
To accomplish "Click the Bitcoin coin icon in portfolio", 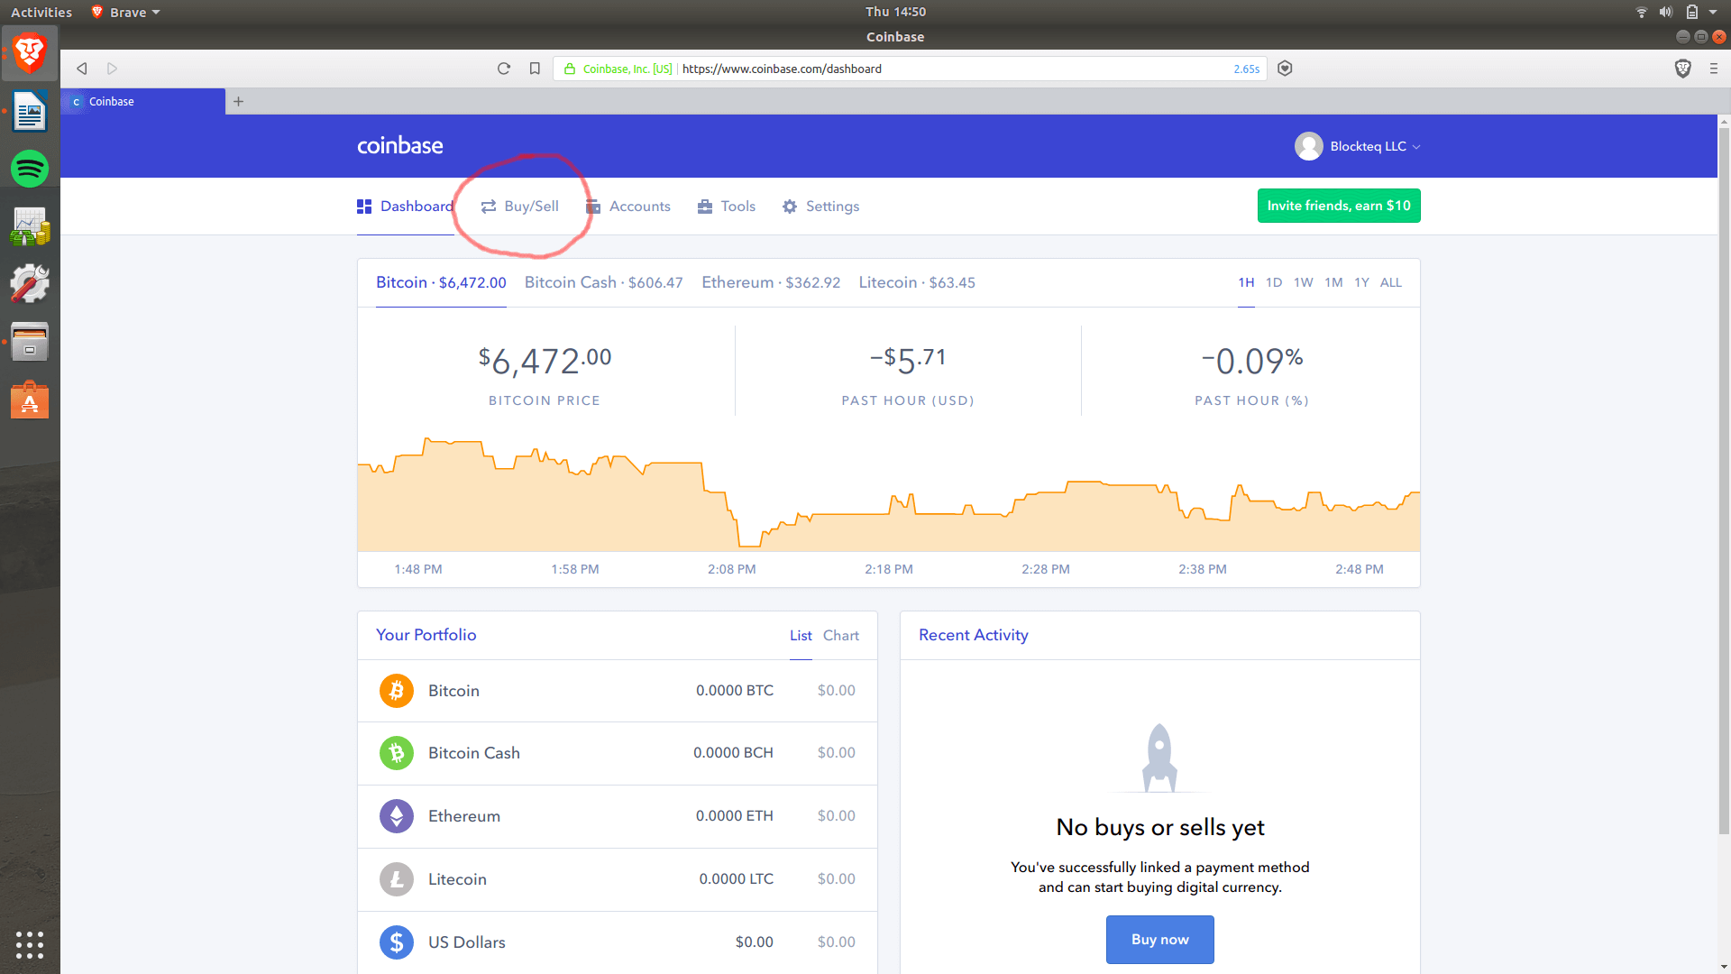I will [396, 691].
